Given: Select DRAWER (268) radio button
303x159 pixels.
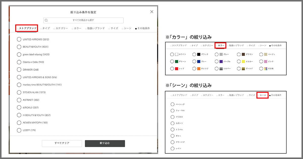Looking at the screenshot, I should [19, 70].
